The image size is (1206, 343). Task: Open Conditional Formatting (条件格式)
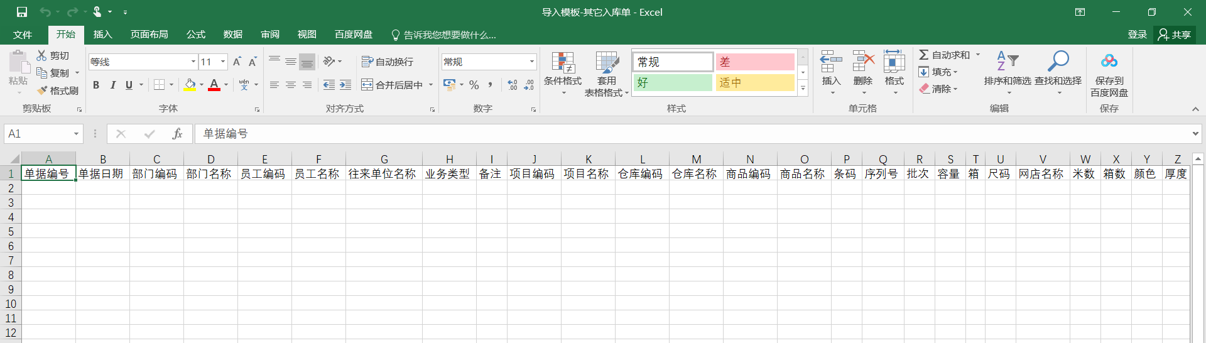tap(563, 73)
